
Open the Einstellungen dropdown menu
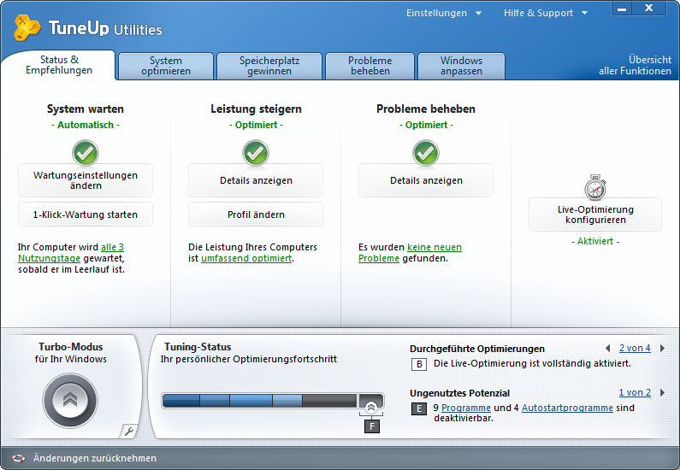(444, 13)
